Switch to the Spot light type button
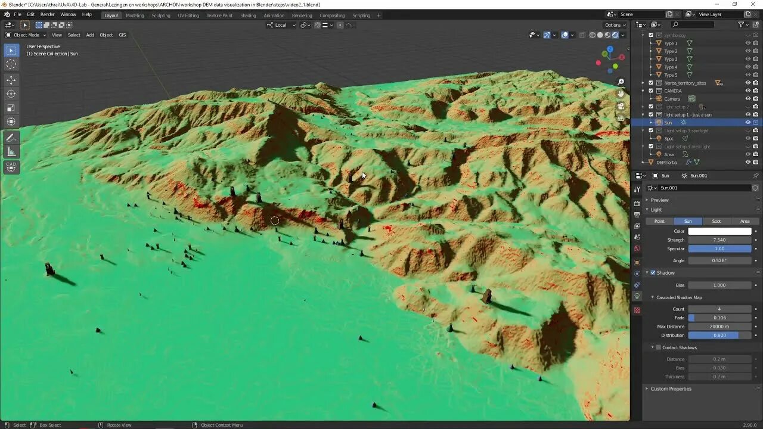Image resolution: width=763 pixels, height=429 pixels. click(716, 221)
